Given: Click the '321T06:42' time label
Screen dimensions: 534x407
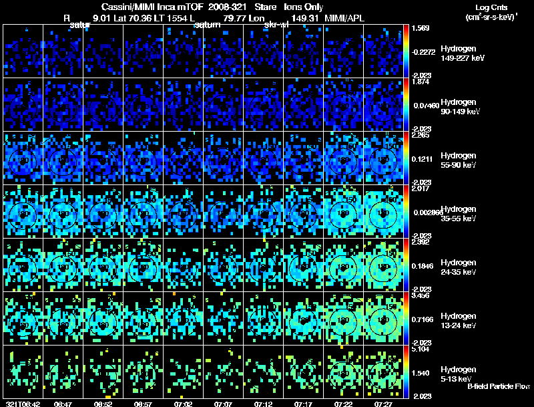Looking at the screenshot, I should [23, 404].
